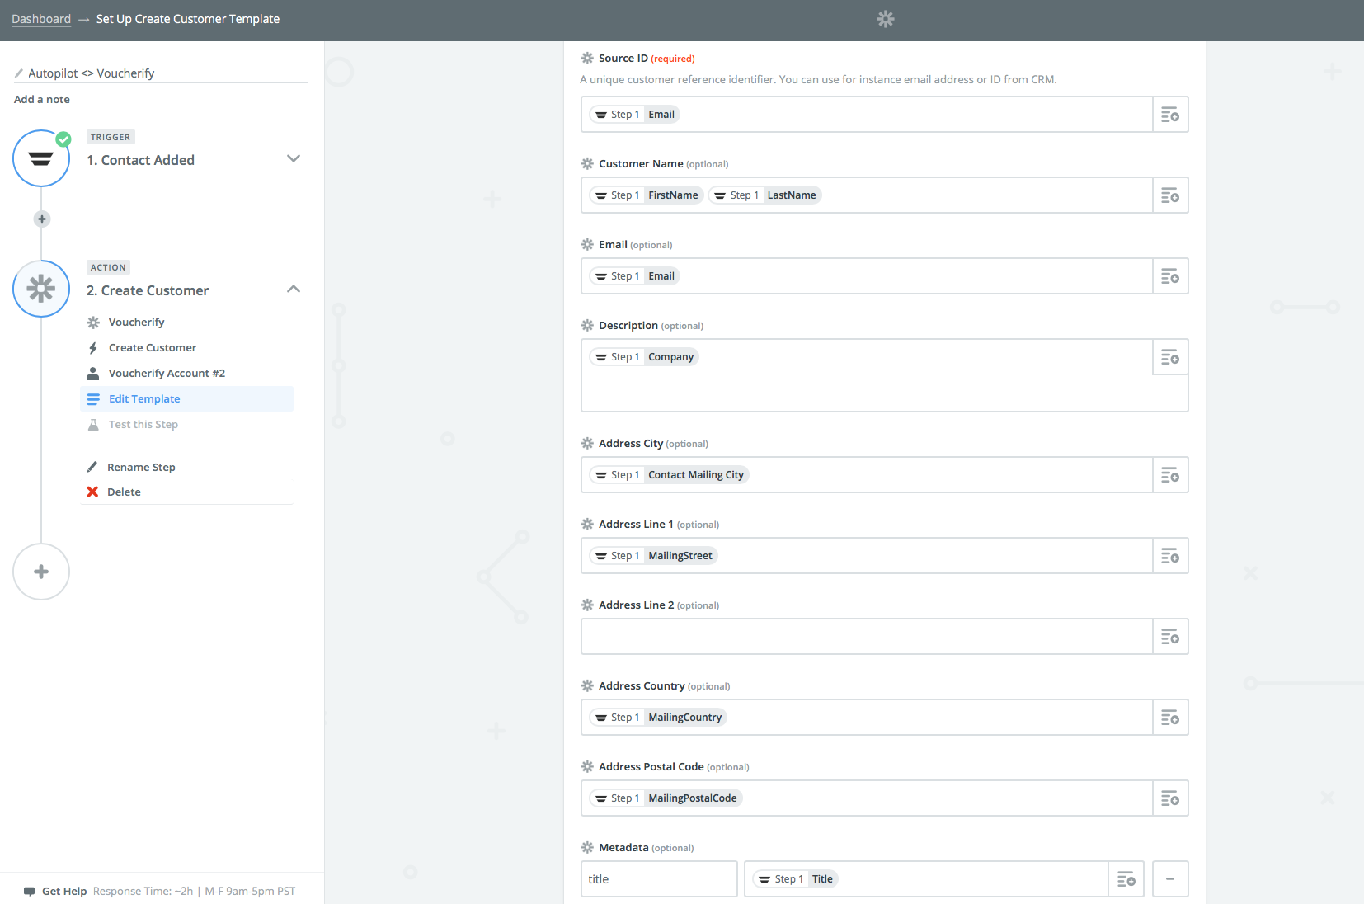Select FirstName token in Customer Name
1364x904 pixels.
(647, 195)
